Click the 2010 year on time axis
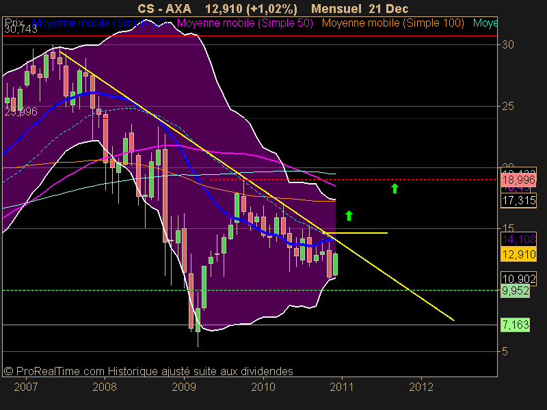Viewport: 547px width, 410px height. [263, 387]
